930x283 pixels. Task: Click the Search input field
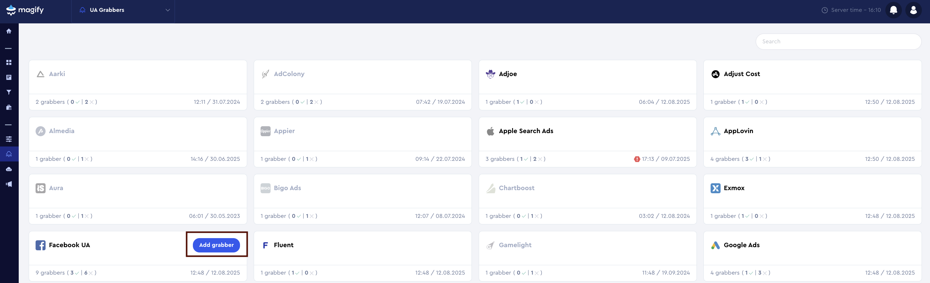(838, 41)
